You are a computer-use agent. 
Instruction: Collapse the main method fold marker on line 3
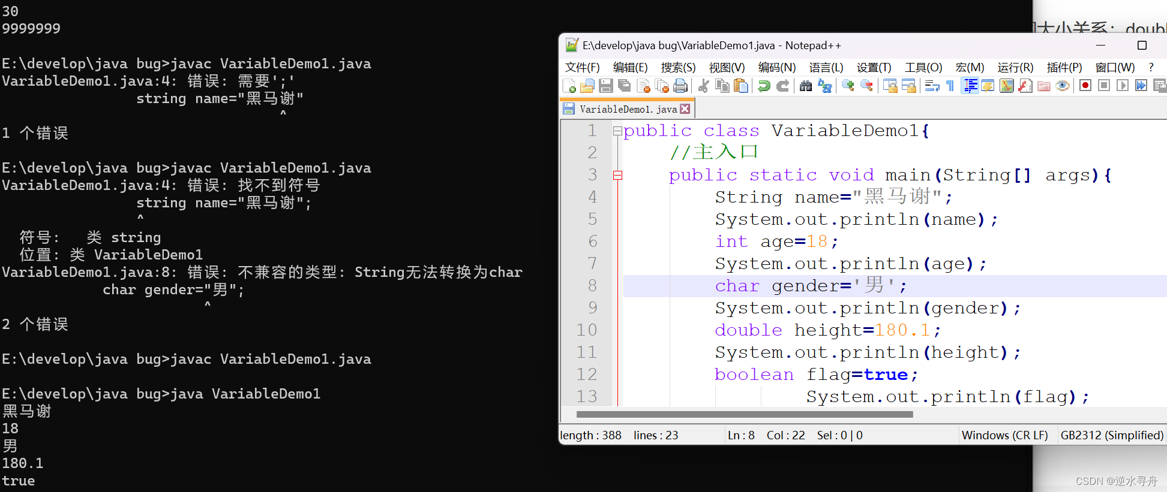pyautogui.click(x=617, y=175)
